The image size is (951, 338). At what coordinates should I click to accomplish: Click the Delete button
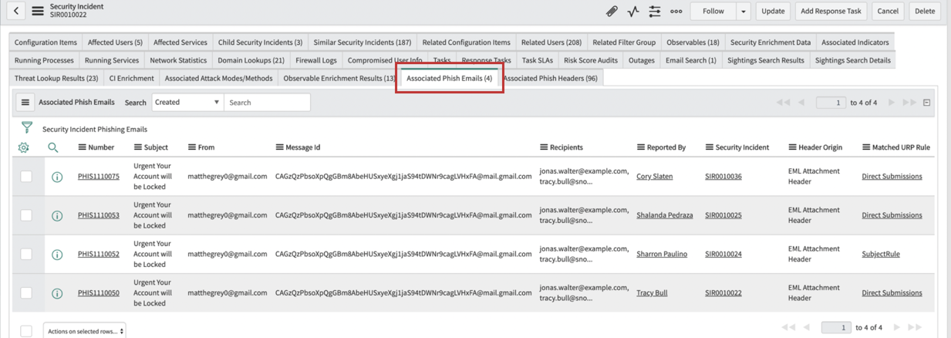tap(925, 11)
